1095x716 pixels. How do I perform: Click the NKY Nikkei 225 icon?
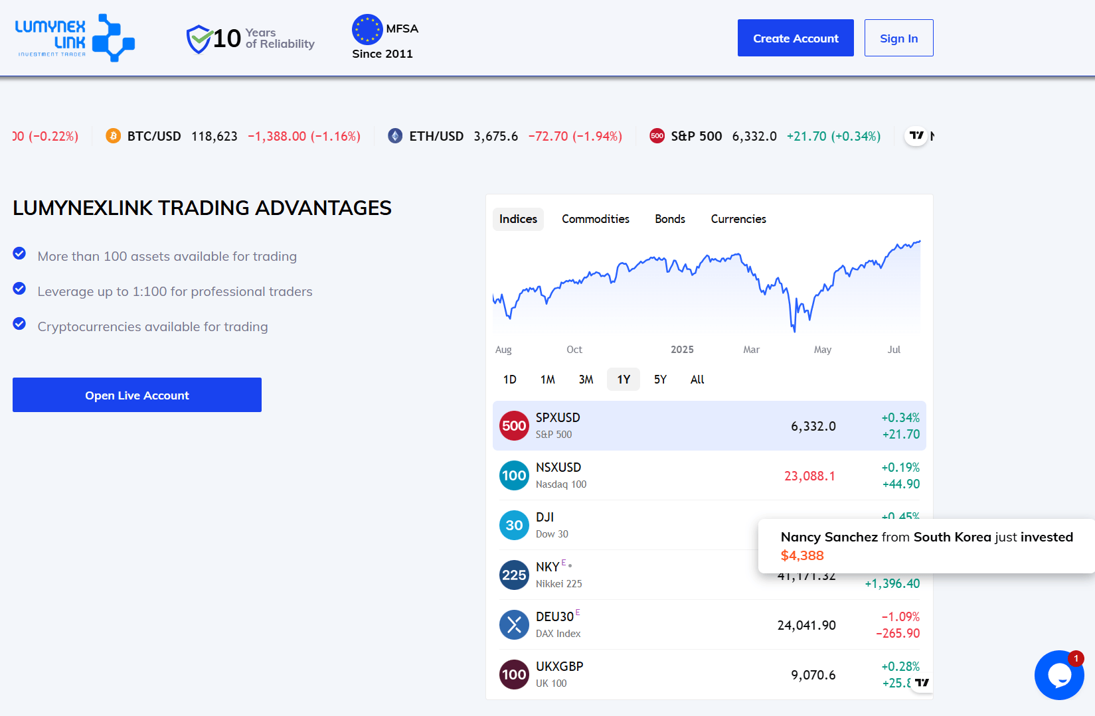[514, 575]
